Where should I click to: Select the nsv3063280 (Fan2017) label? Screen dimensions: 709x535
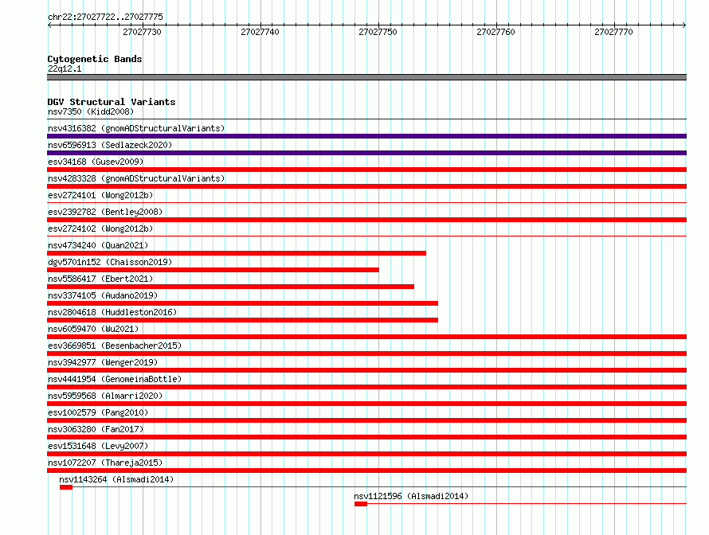pos(96,429)
